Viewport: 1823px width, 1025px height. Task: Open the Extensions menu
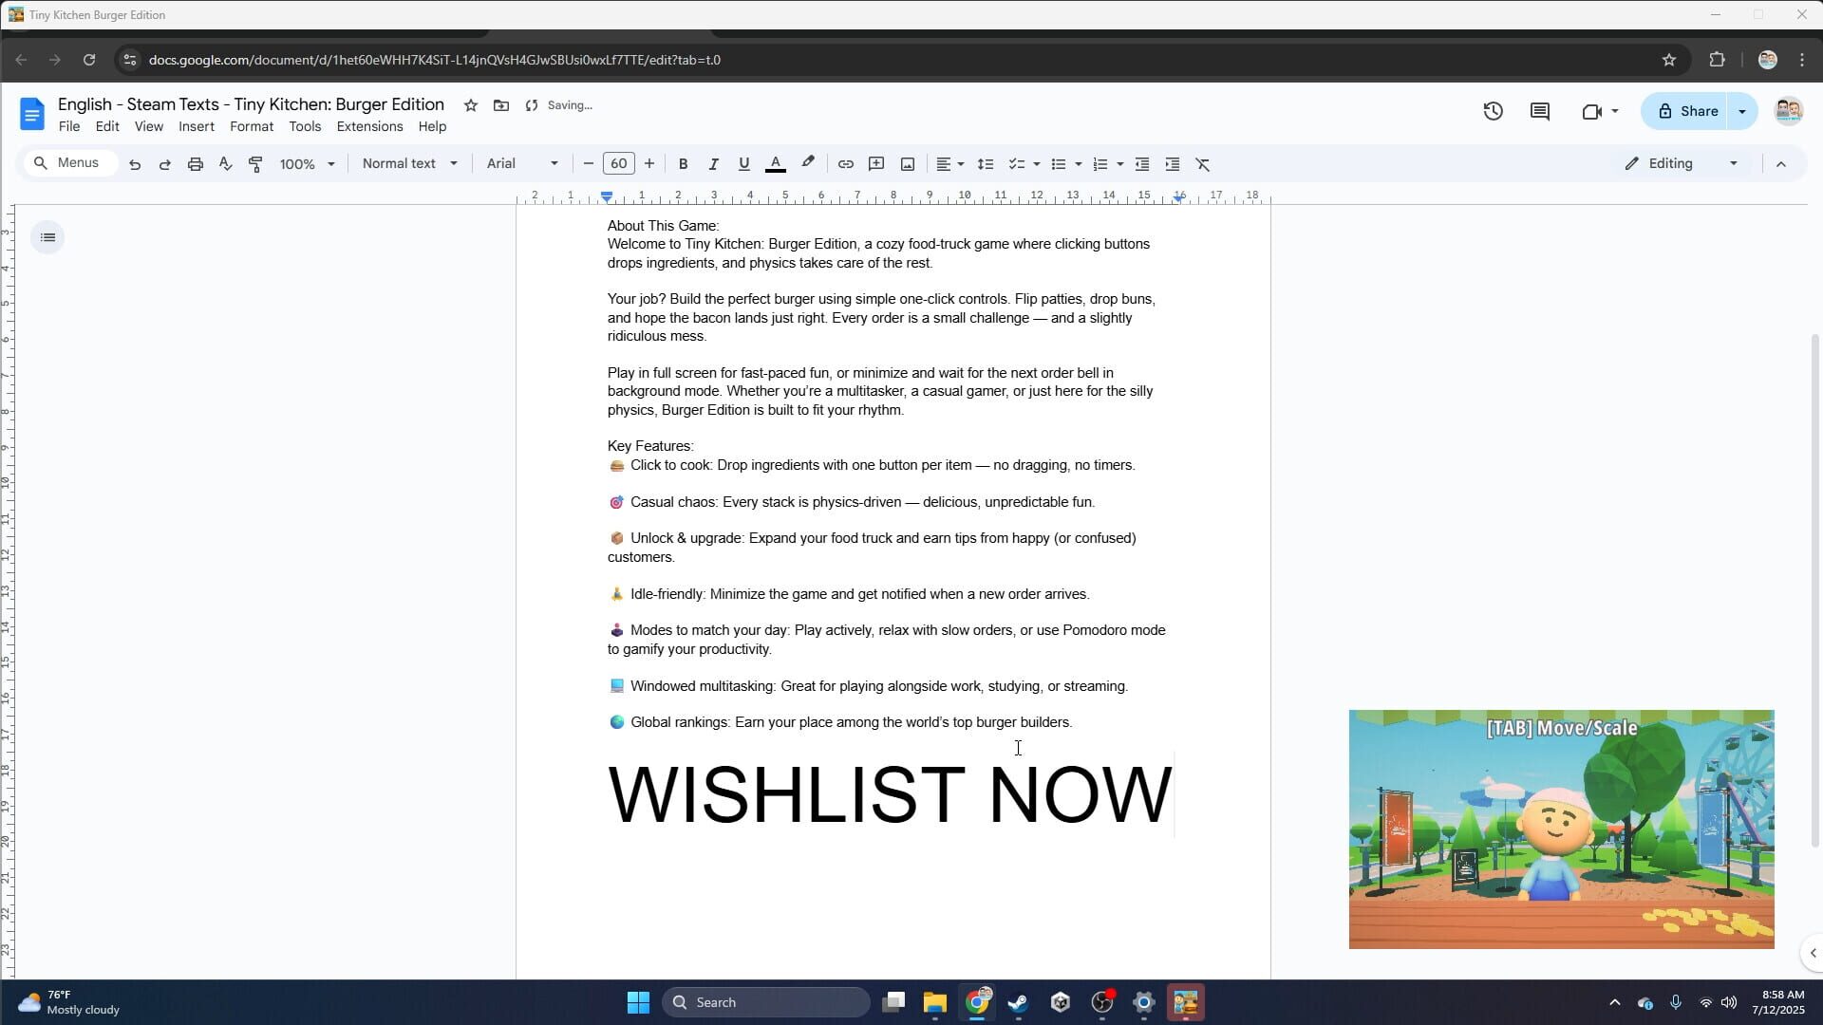pyautogui.click(x=369, y=126)
